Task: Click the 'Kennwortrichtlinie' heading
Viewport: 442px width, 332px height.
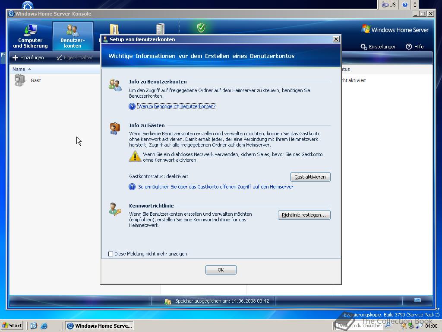Action: pos(152,206)
